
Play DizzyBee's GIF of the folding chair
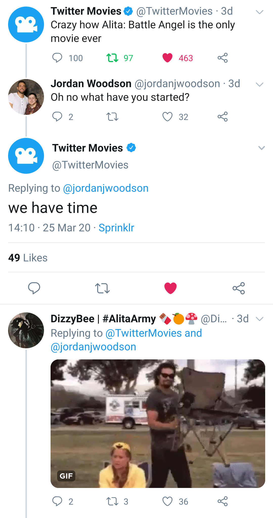pyautogui.click(x=158, y=424)
